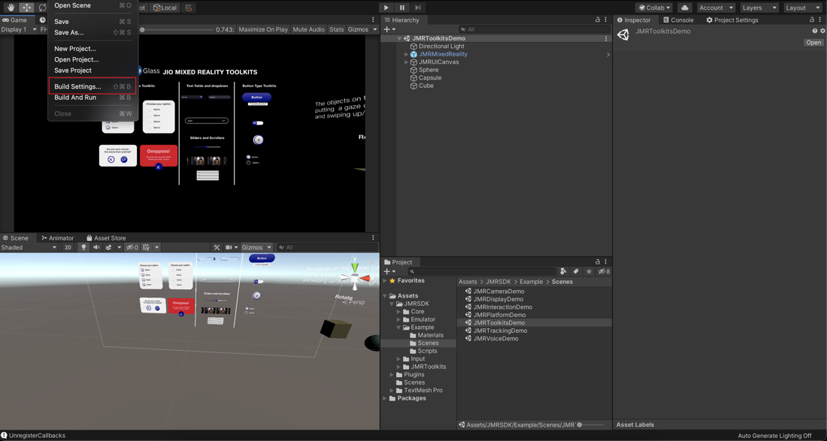Image resolution: width=827 pixels, height=441 pixels.
Task: Switch to the Console tab
Action: [678, 20]
